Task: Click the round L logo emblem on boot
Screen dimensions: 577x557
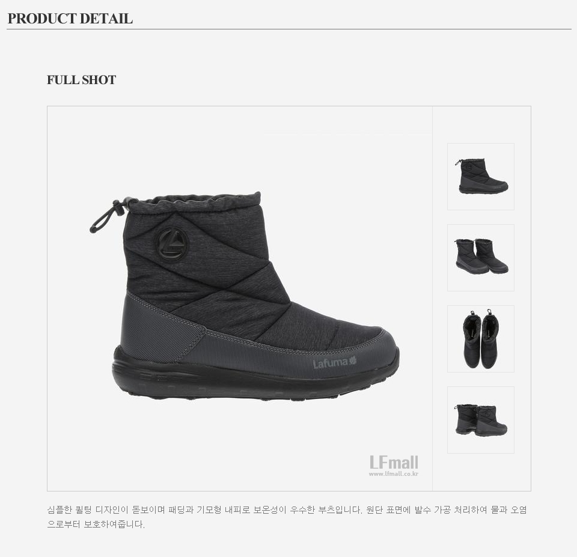Action: tap(172, 243)
